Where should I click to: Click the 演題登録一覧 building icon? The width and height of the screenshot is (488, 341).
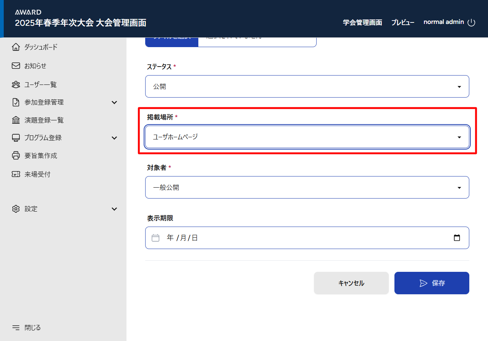pyautogui.click(x=16, y=120)
